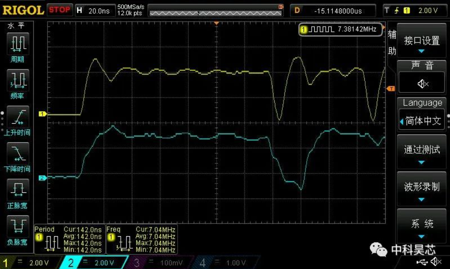Select the 频率 frequency measurement icon
Screen dimensions: 450x269
(x=17, y=80)
